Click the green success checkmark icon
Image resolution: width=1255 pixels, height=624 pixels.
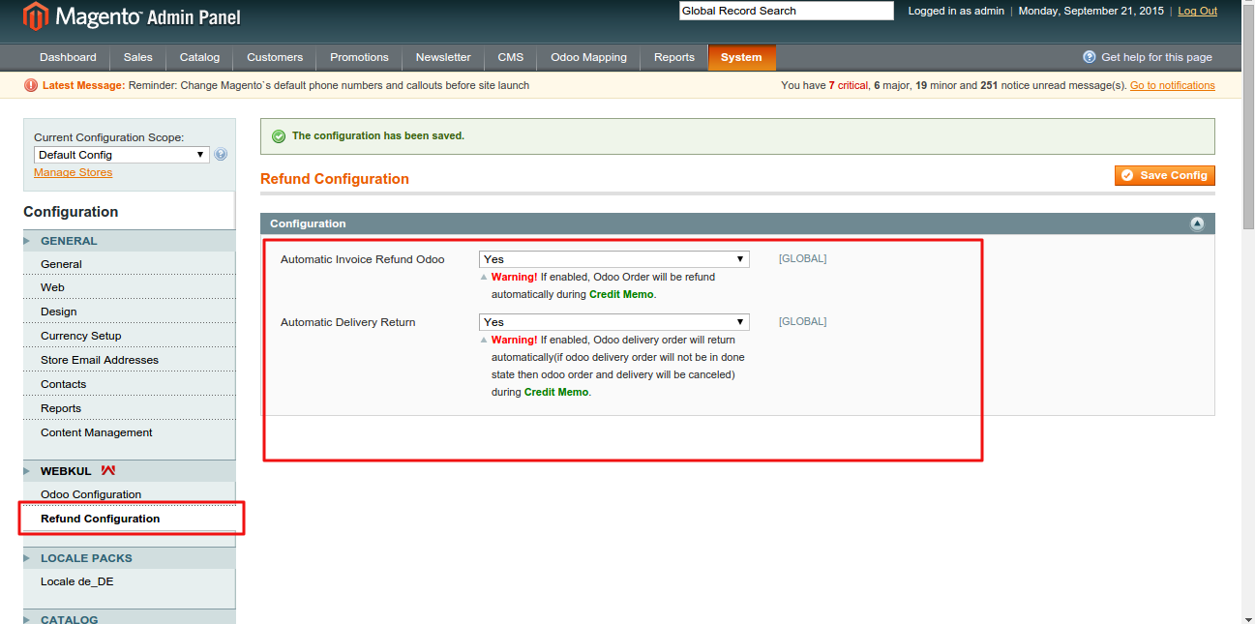click(279, 136)
